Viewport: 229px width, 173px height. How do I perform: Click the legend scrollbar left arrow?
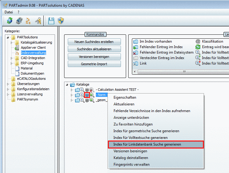[135, 72]
